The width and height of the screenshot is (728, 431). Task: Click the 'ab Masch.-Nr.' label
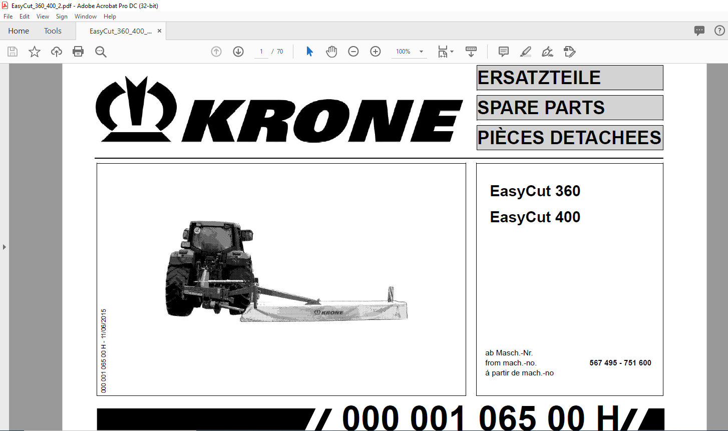tap(509, 353)
